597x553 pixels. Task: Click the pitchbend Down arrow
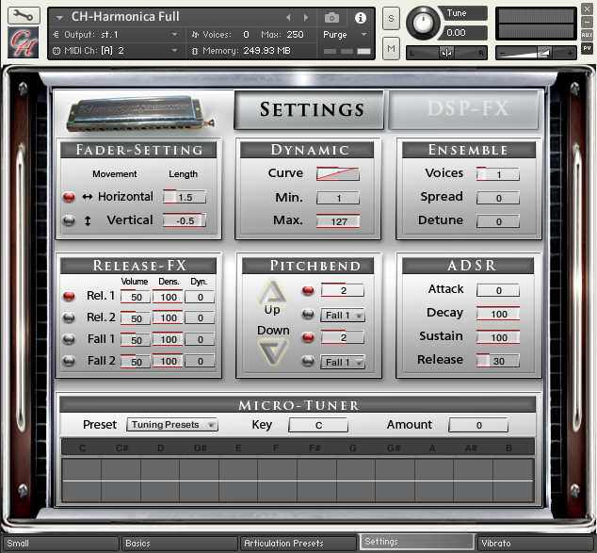[273, 352]
